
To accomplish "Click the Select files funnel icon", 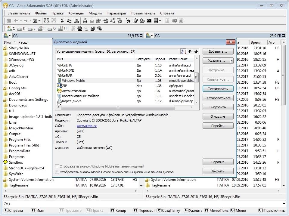I will point(46,21).
